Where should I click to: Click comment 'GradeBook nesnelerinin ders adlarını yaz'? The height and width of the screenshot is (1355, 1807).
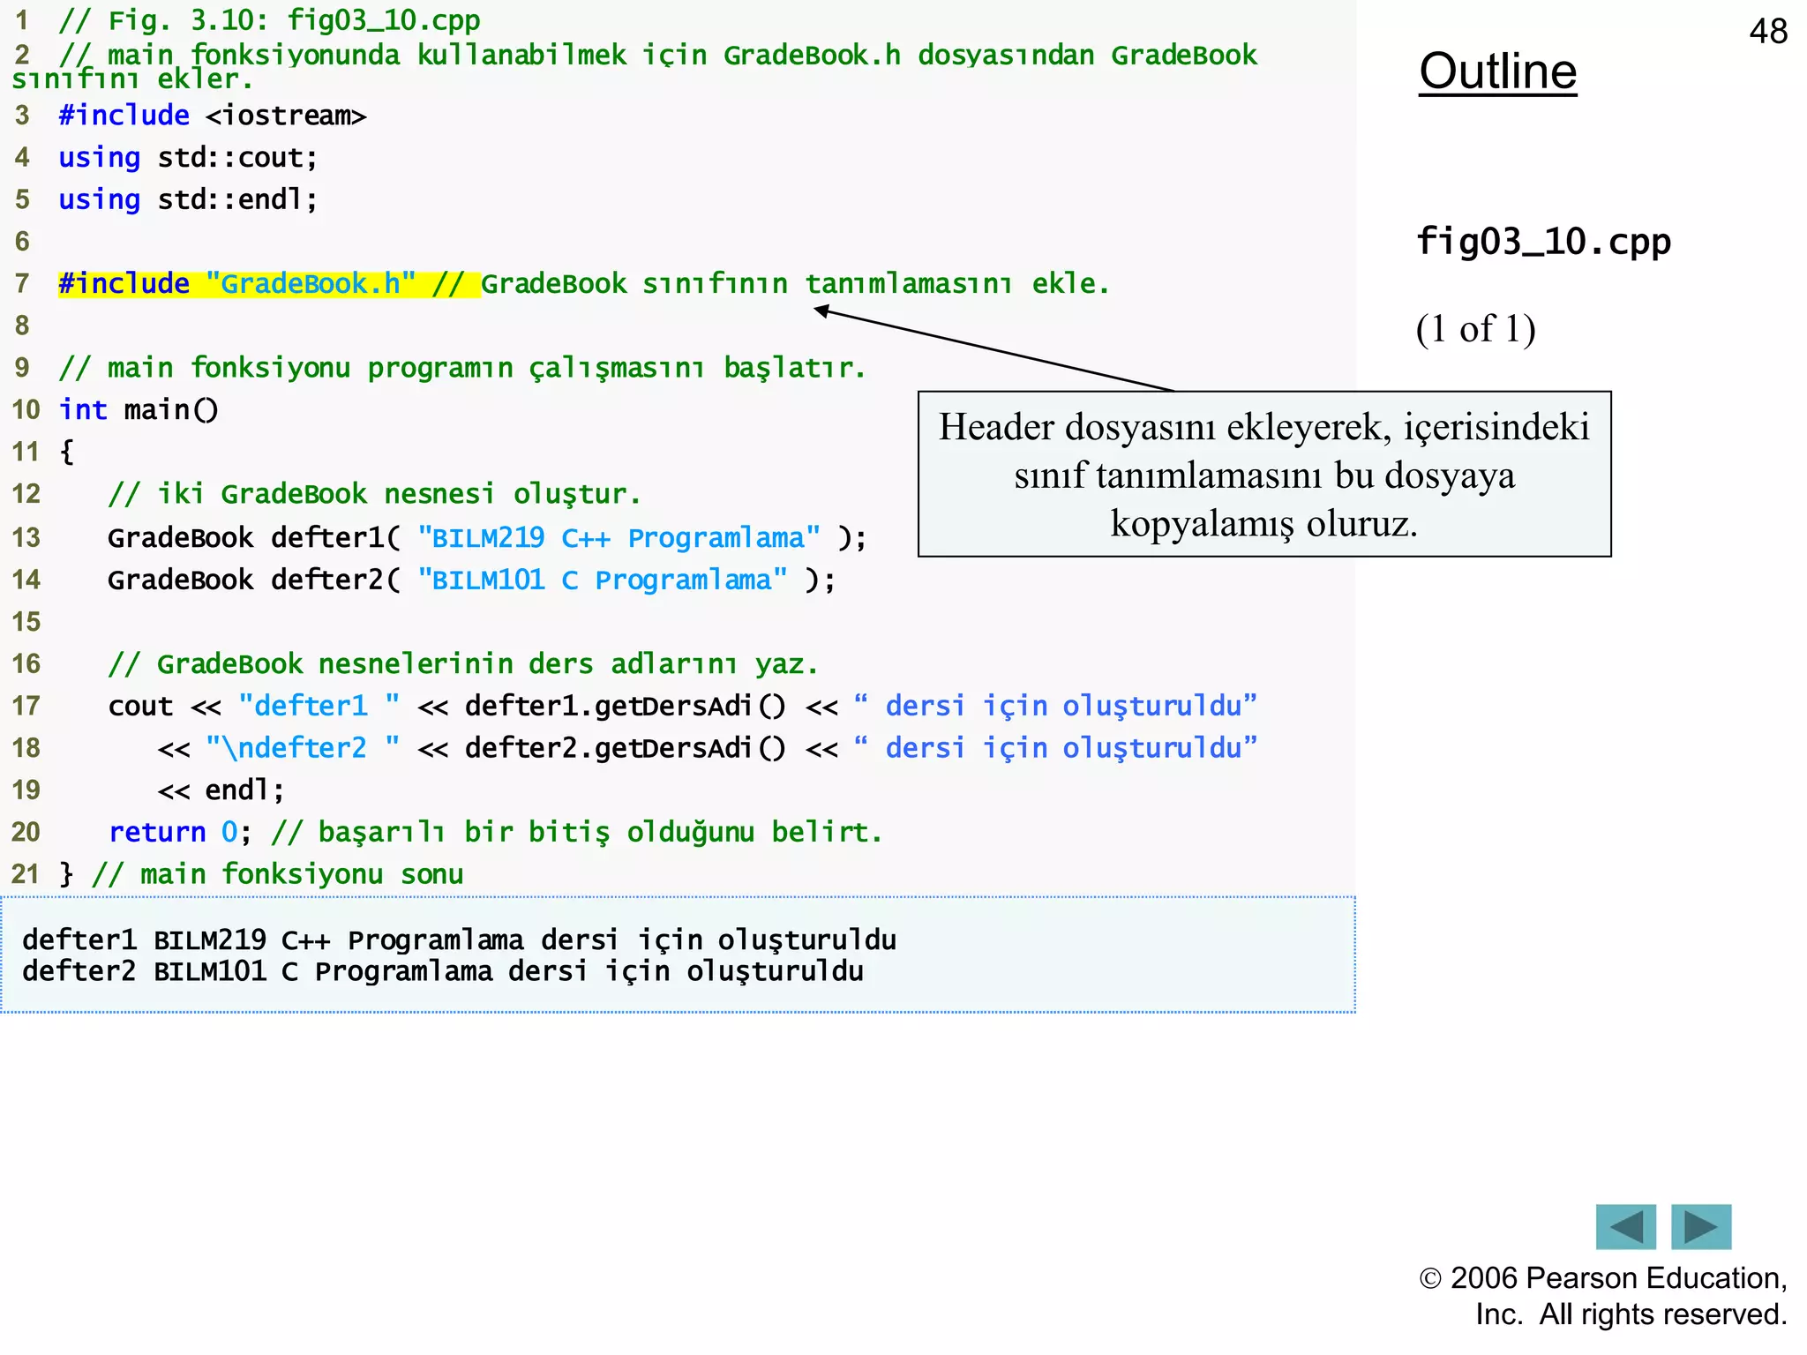coord(463,663)
